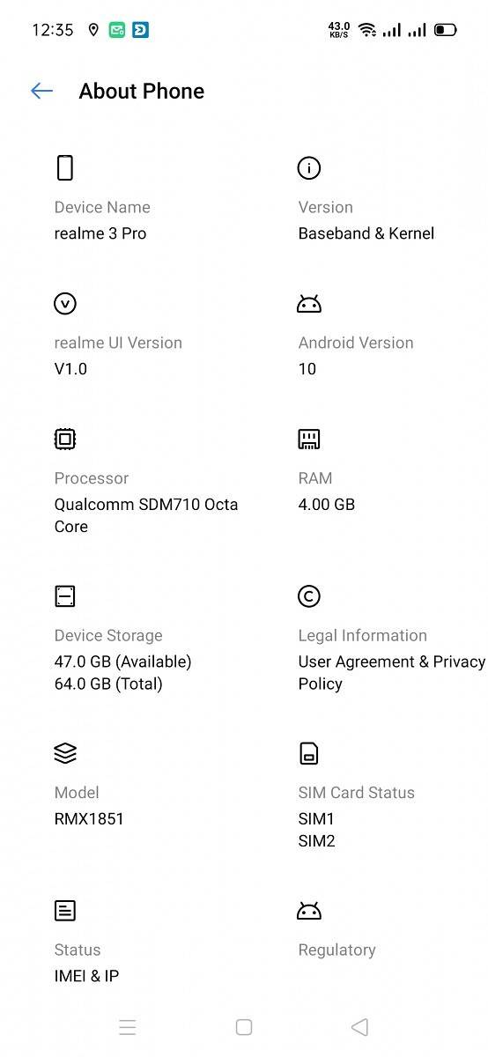The height and width of the screenshot is (1057, 488).
Task: Select SIM2 under SIM Card Status
Action: 317,841
